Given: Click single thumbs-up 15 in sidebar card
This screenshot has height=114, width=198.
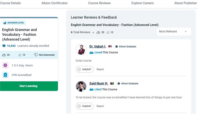Looking at the screenshot, I should tap(22, 55).
